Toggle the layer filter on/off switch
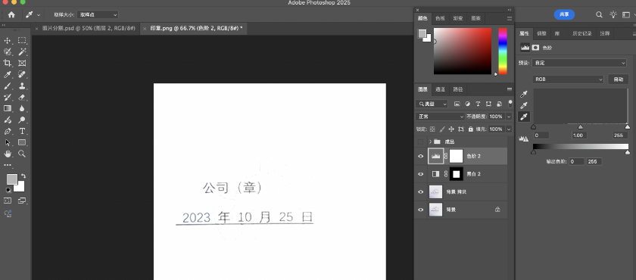Image resolution: width=636 pixels, height=280 pixels. coord(510,103)
